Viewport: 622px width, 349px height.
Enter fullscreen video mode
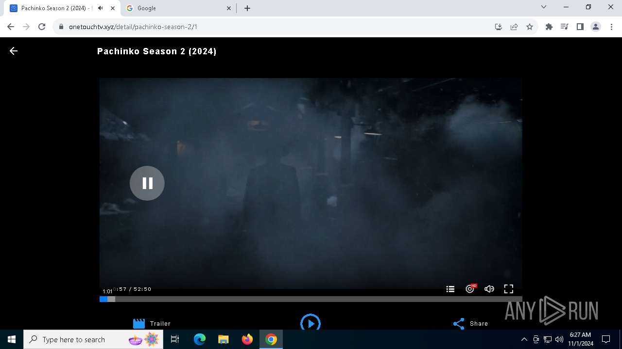point(509,289)
